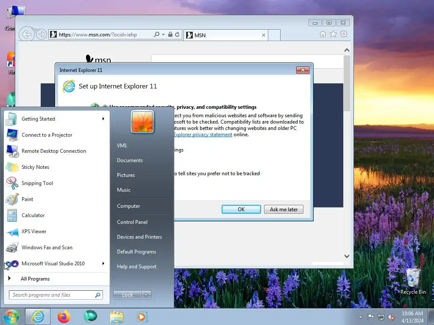Click the Windows Start orb

(x=11, y=317)
